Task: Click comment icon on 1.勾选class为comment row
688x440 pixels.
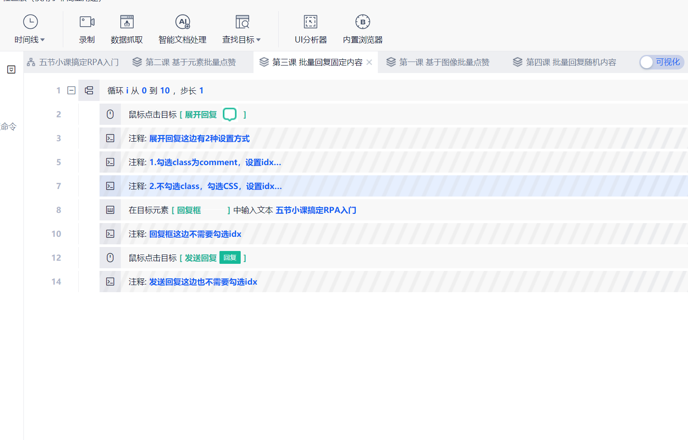Action: tap(110, 162)
